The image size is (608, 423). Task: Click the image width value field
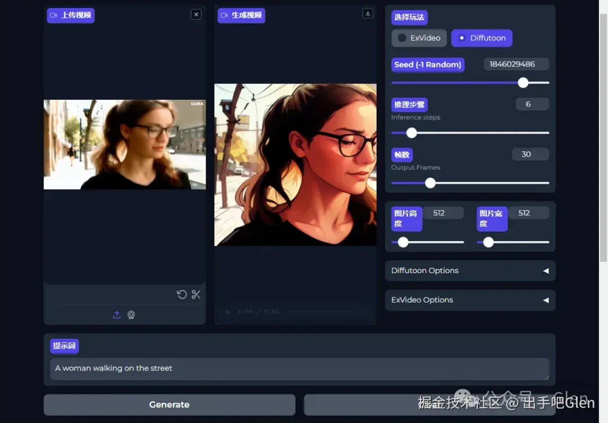(x=529, y=213)
